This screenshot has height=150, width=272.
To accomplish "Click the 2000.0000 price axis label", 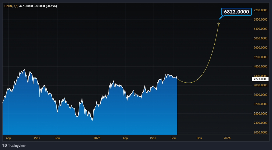I will pyautogui.click(x=260, y=132).
